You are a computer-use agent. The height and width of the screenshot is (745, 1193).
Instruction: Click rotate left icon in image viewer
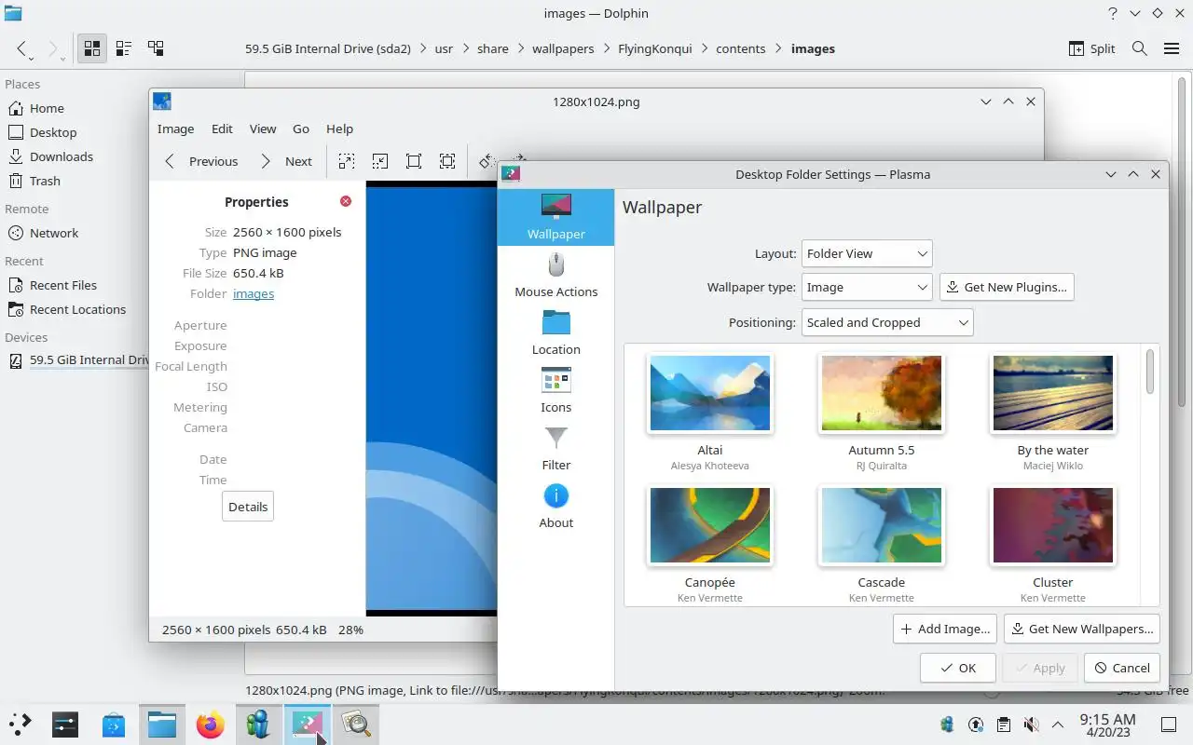[486, 161]
